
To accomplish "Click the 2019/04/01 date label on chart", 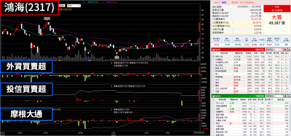I will (x=199, y=133).
